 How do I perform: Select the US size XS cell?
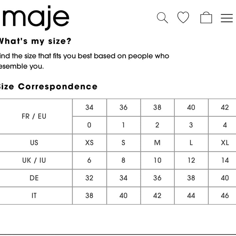pyautogui.click(x=90, y=143)
